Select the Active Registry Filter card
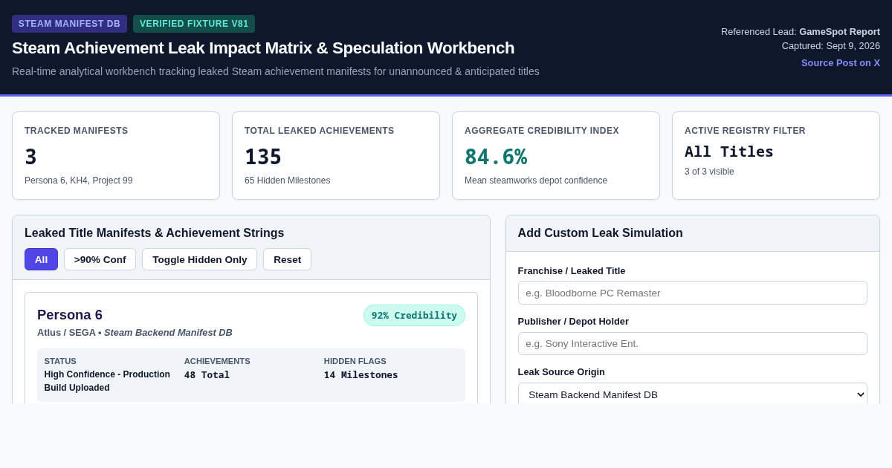892x468 pixels. [x=776, y=155]
